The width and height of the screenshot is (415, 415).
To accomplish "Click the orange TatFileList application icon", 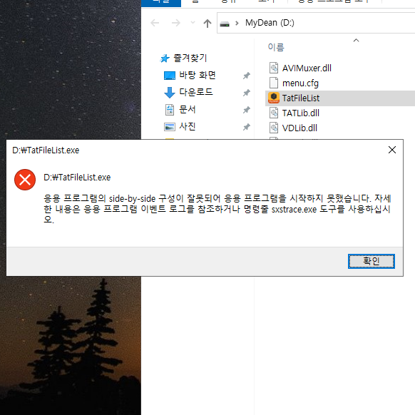I will [x=274, y=98].
